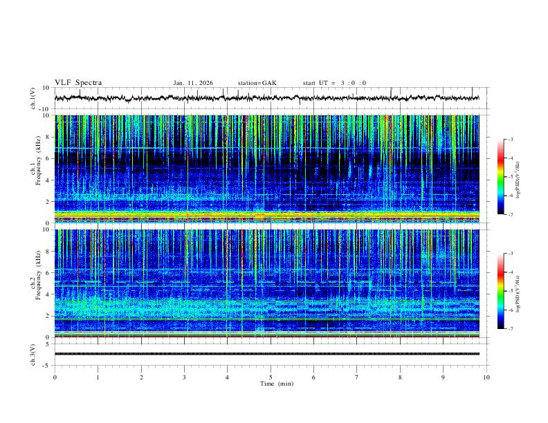This screenshot has width=548, height=423.
Task: Click the ch.2 color bar "log(PSD)" label
Action: [x=518, y=294]
